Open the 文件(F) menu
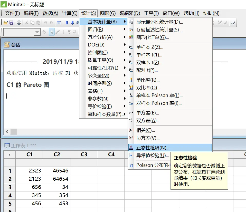This screenshot has height=212, width=246. pos(12,13)
